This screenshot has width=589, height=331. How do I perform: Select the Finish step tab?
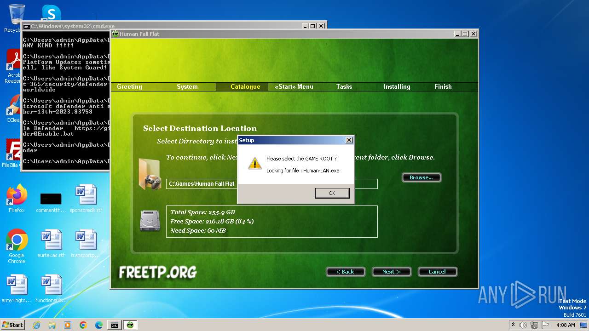pyautogui.click(x=443, y=86)
